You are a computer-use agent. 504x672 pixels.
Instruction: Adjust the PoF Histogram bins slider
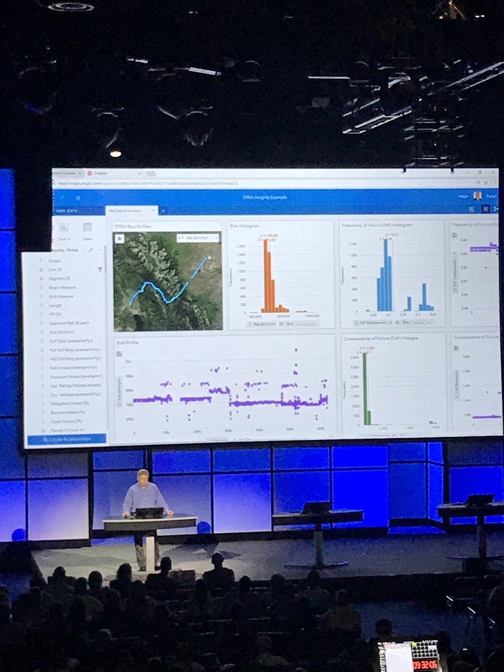coord(422,322)
